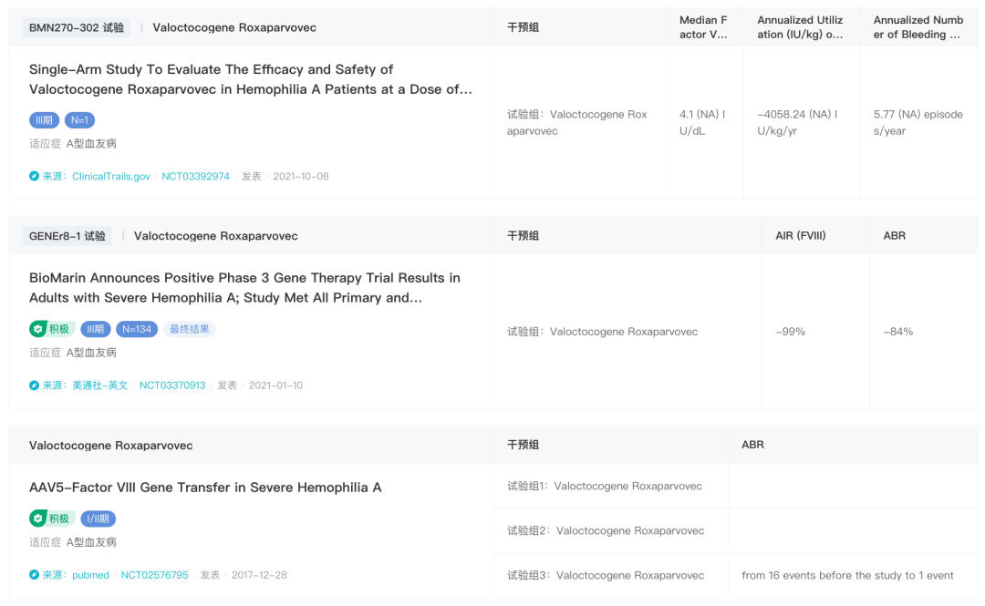Click the Median Factor V... column header

(x=703, y=27)
